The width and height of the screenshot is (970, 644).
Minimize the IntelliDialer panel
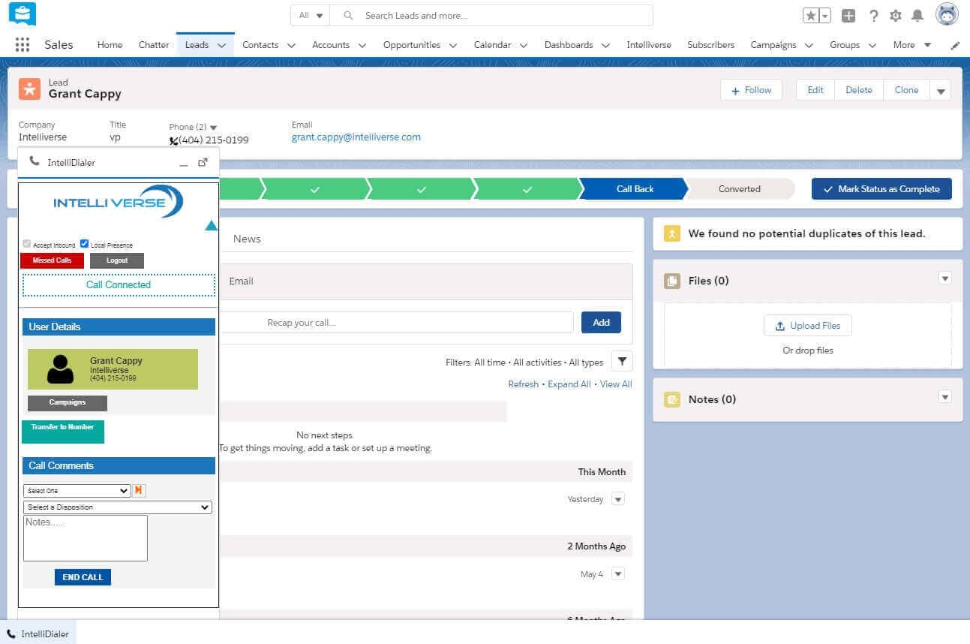(x=184, y=163)
